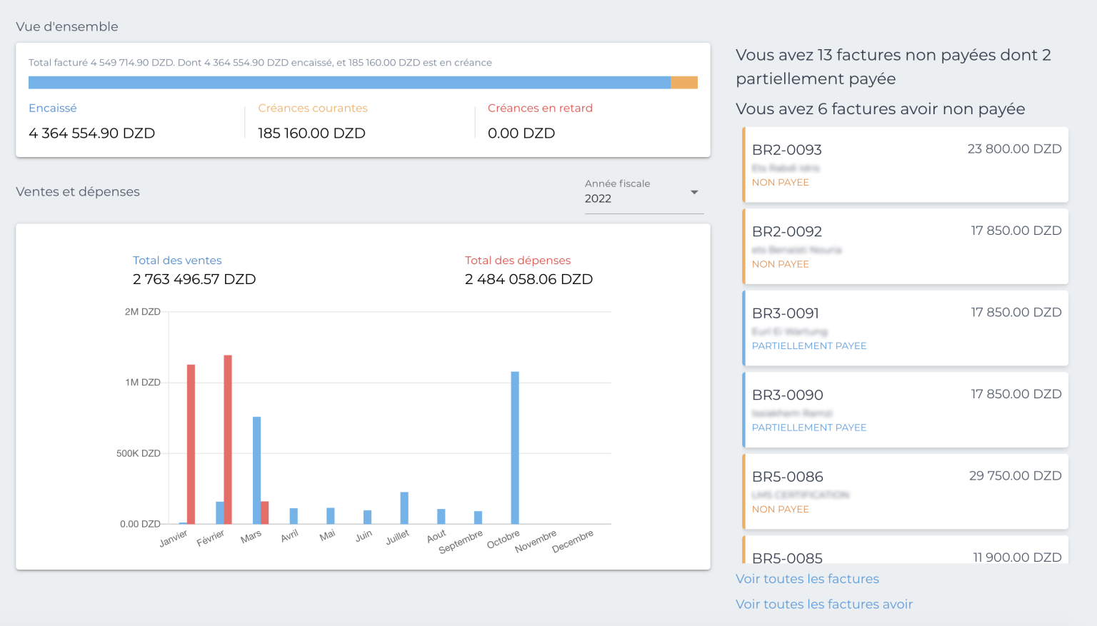
Task: Open Voir toutes les factures avoir
Action: (824, 604)
